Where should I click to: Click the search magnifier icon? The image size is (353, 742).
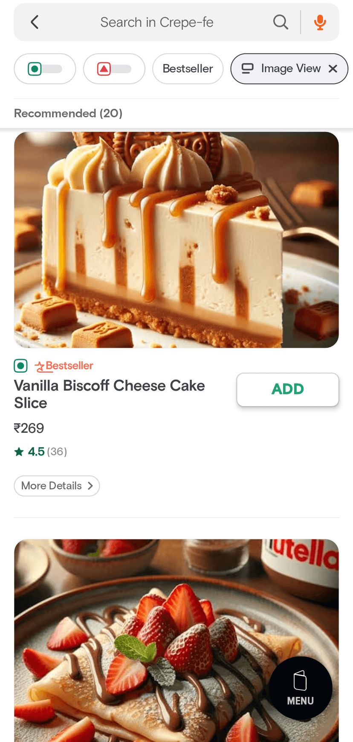click(x=280, y=22)
